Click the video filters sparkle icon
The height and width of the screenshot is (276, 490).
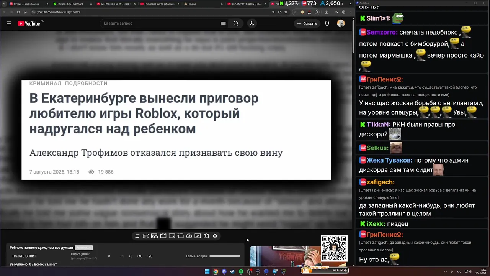[x=198, y=236]
